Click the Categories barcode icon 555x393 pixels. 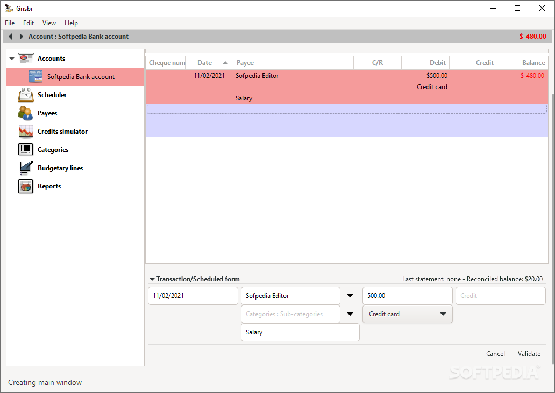[x=25, y=149]
